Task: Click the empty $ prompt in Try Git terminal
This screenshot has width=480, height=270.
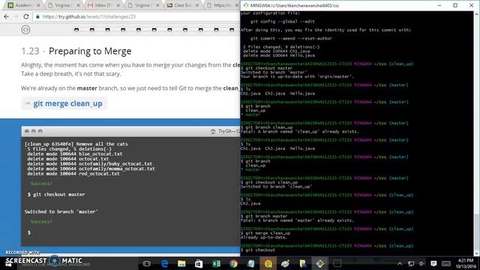Action: (29, 232)
